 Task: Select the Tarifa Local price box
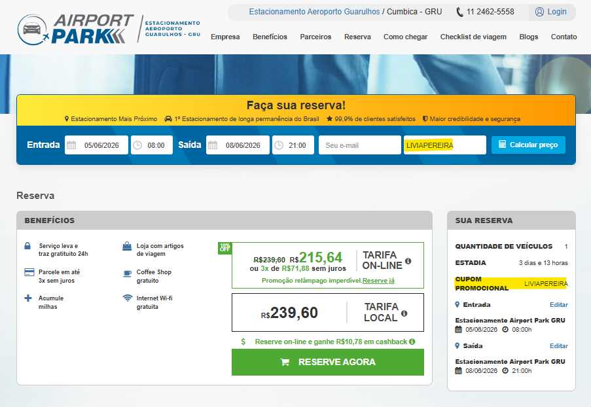click(327, 312)
